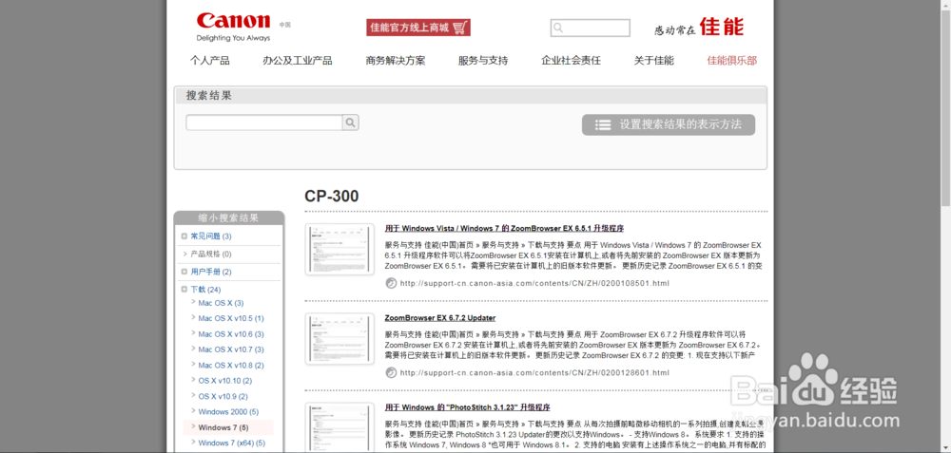Open URL ending 0200128601.html
The image size is (951, 453).
(534, 372)
